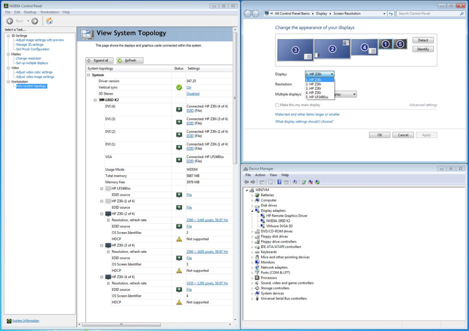Viewport: 469px width, 331px height.
Task: Click the Back arrow in NVIDIA Control Panel
Action: point(9,21)
